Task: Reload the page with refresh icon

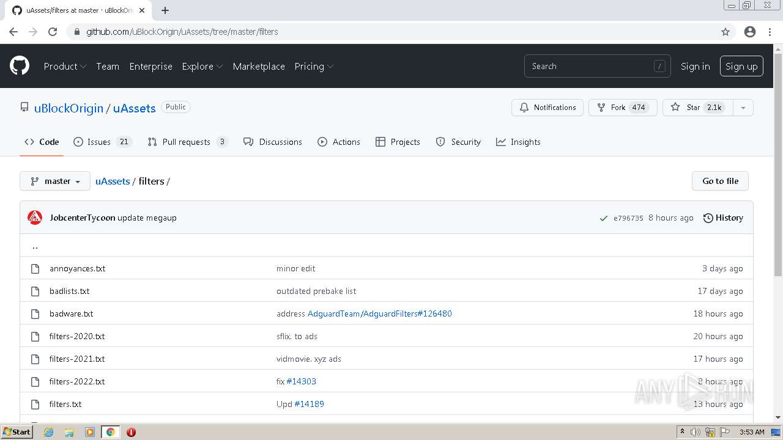Action: tap(53, 32)
